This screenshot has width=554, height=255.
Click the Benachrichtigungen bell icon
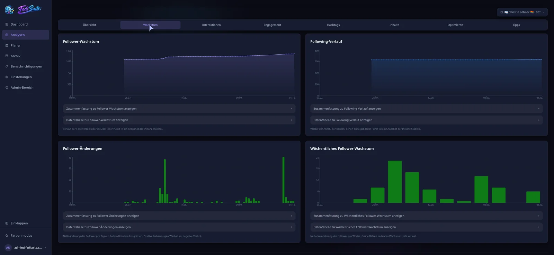click(x=7, y=66)
